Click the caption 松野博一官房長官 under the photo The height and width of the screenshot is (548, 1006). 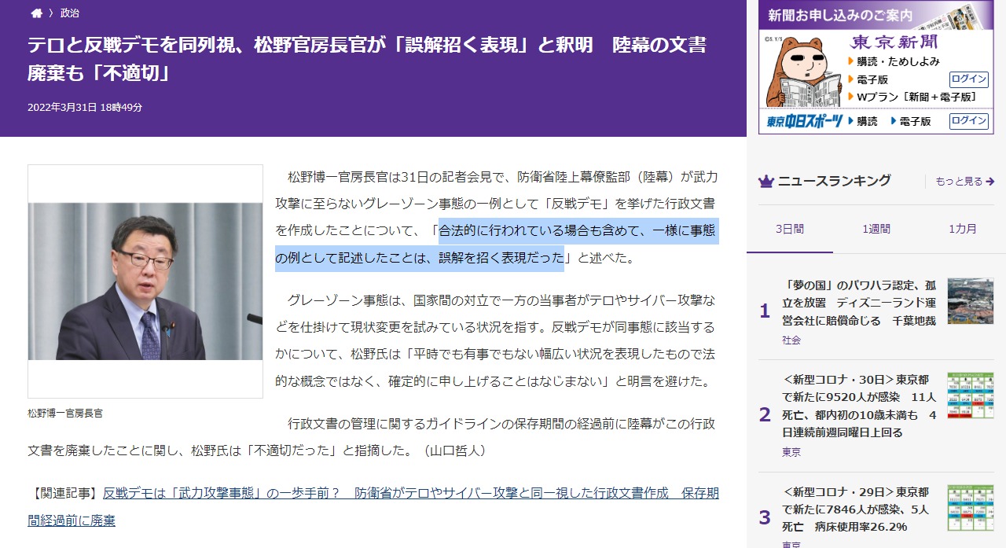[x=65, y=413]
